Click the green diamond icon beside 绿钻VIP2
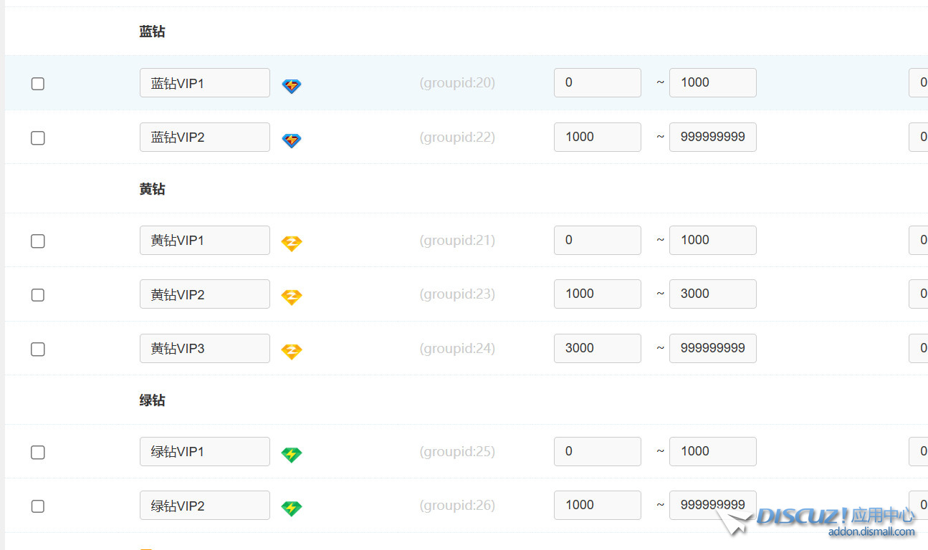The image size is (928, 550). pyautogui.click(x=292, y=508)
